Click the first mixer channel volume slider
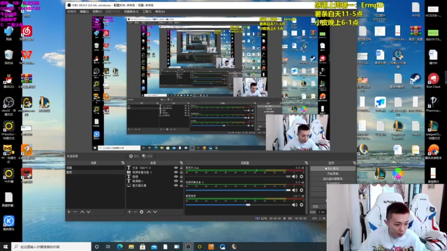Image resolution: width=447 pixels, height=251 pixels. 238,176
